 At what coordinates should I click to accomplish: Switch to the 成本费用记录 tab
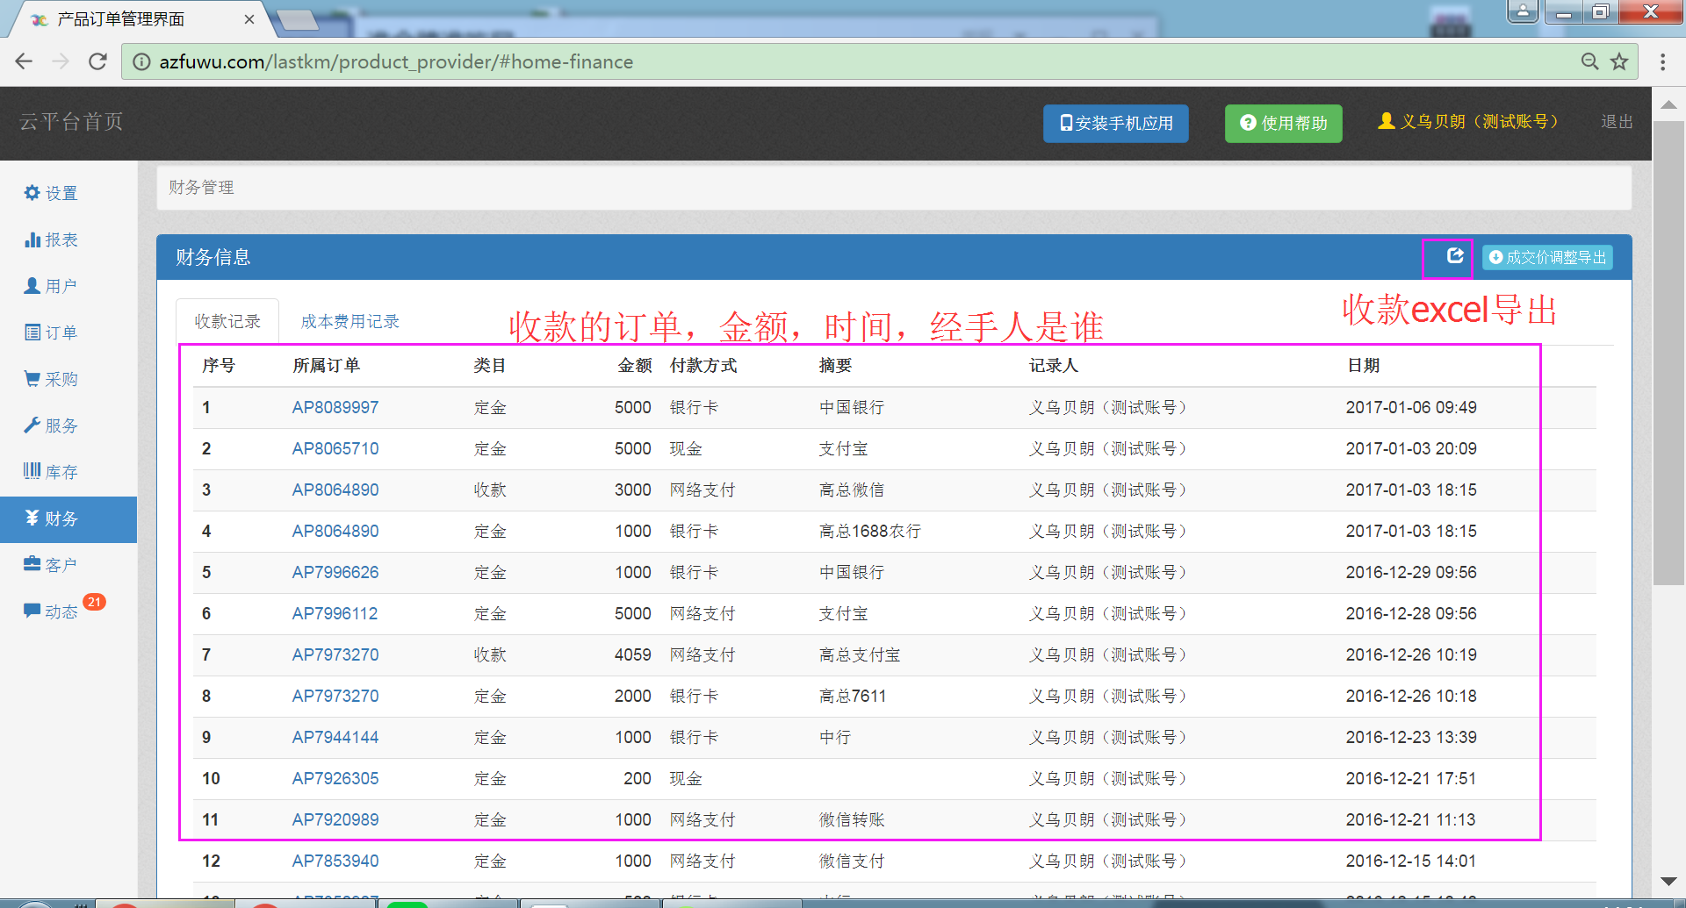[x=349, y=321]
